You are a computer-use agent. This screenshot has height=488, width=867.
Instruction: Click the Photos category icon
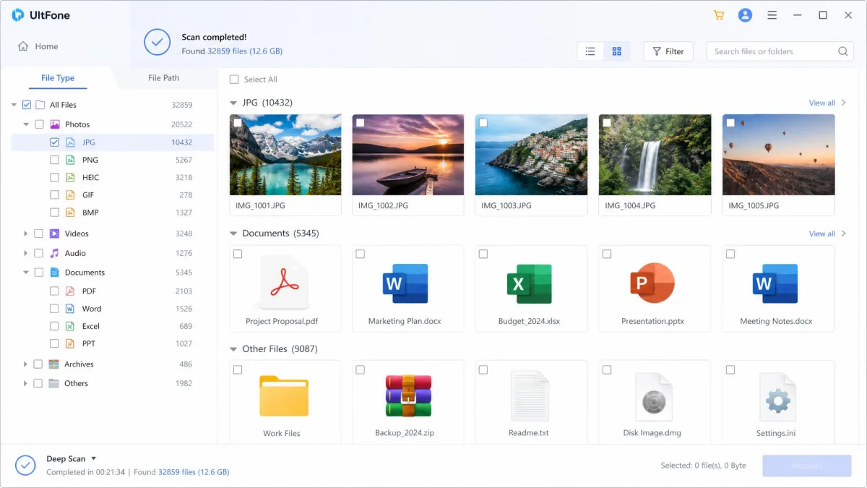pos(54,124)
